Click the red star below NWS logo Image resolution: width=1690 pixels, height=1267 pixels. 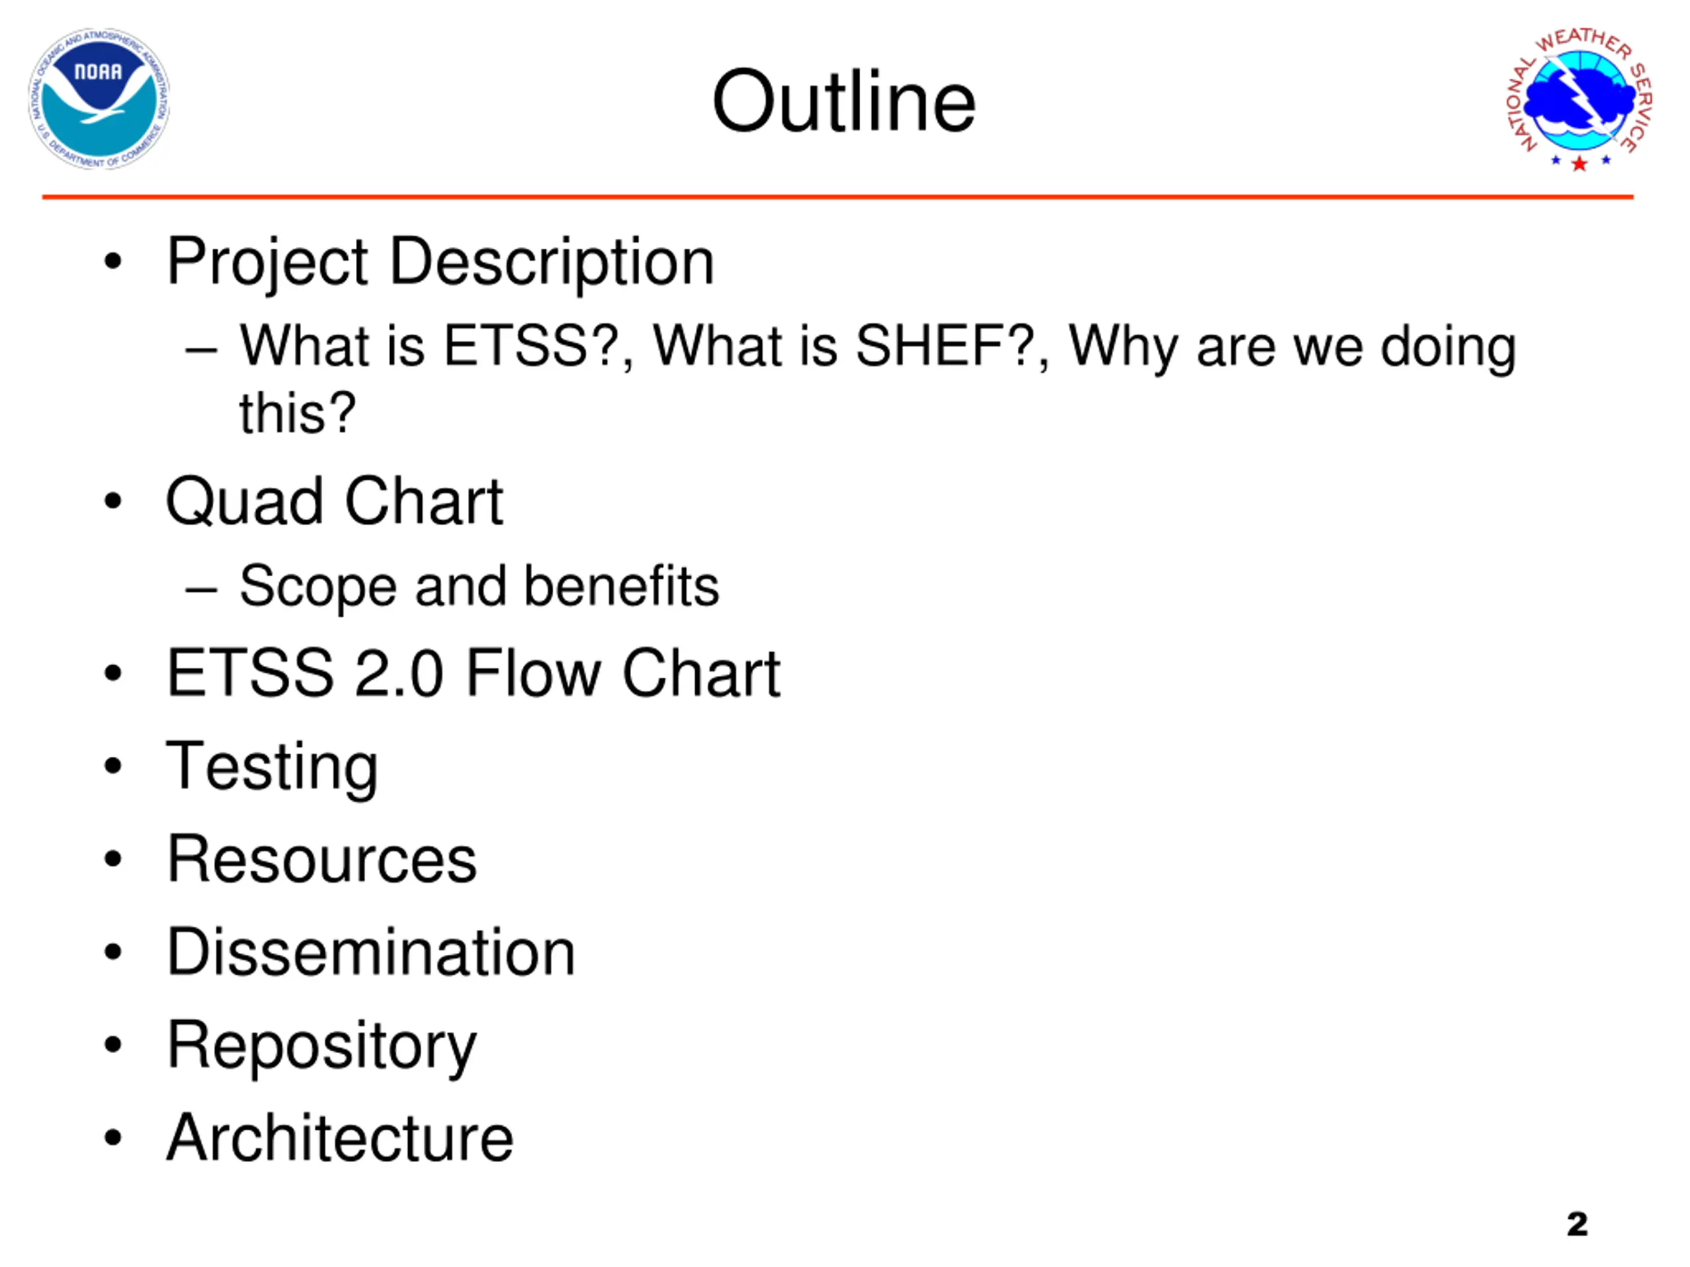tap(1579, 164)
